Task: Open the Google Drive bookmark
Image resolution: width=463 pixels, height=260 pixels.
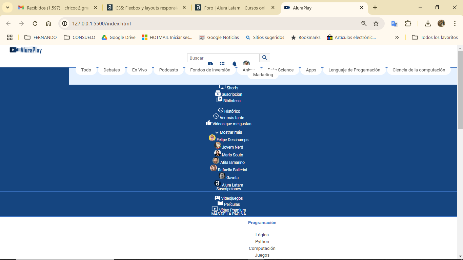Action: tap(119, 37)
